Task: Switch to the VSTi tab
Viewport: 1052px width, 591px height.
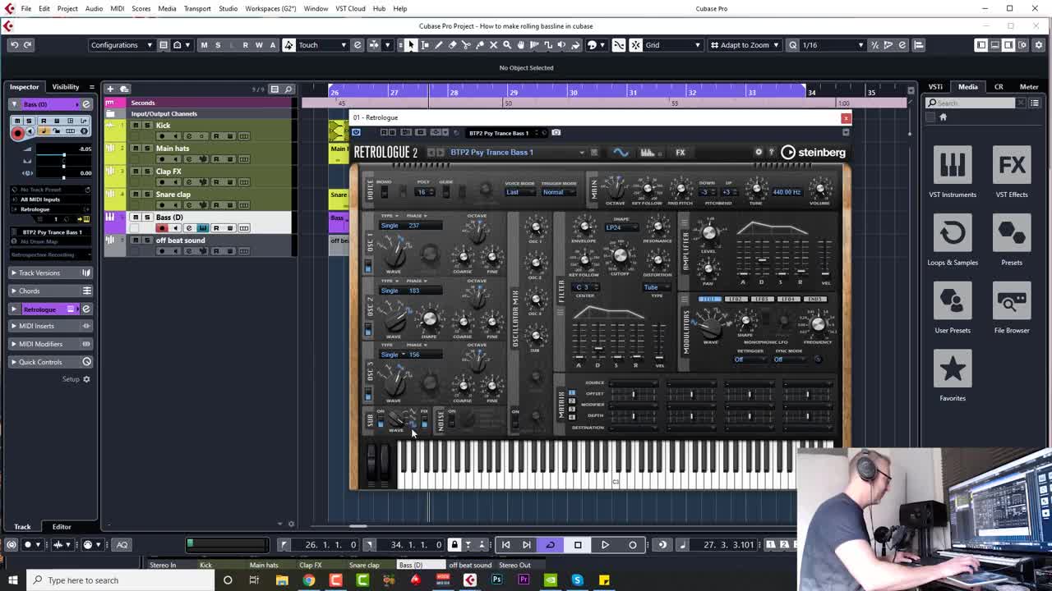Action: (x=935, y=86)
